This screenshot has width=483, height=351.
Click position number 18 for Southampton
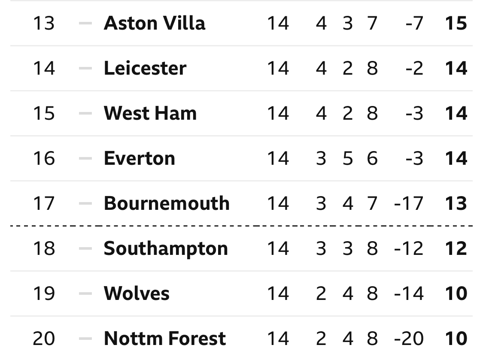(44, 248)
